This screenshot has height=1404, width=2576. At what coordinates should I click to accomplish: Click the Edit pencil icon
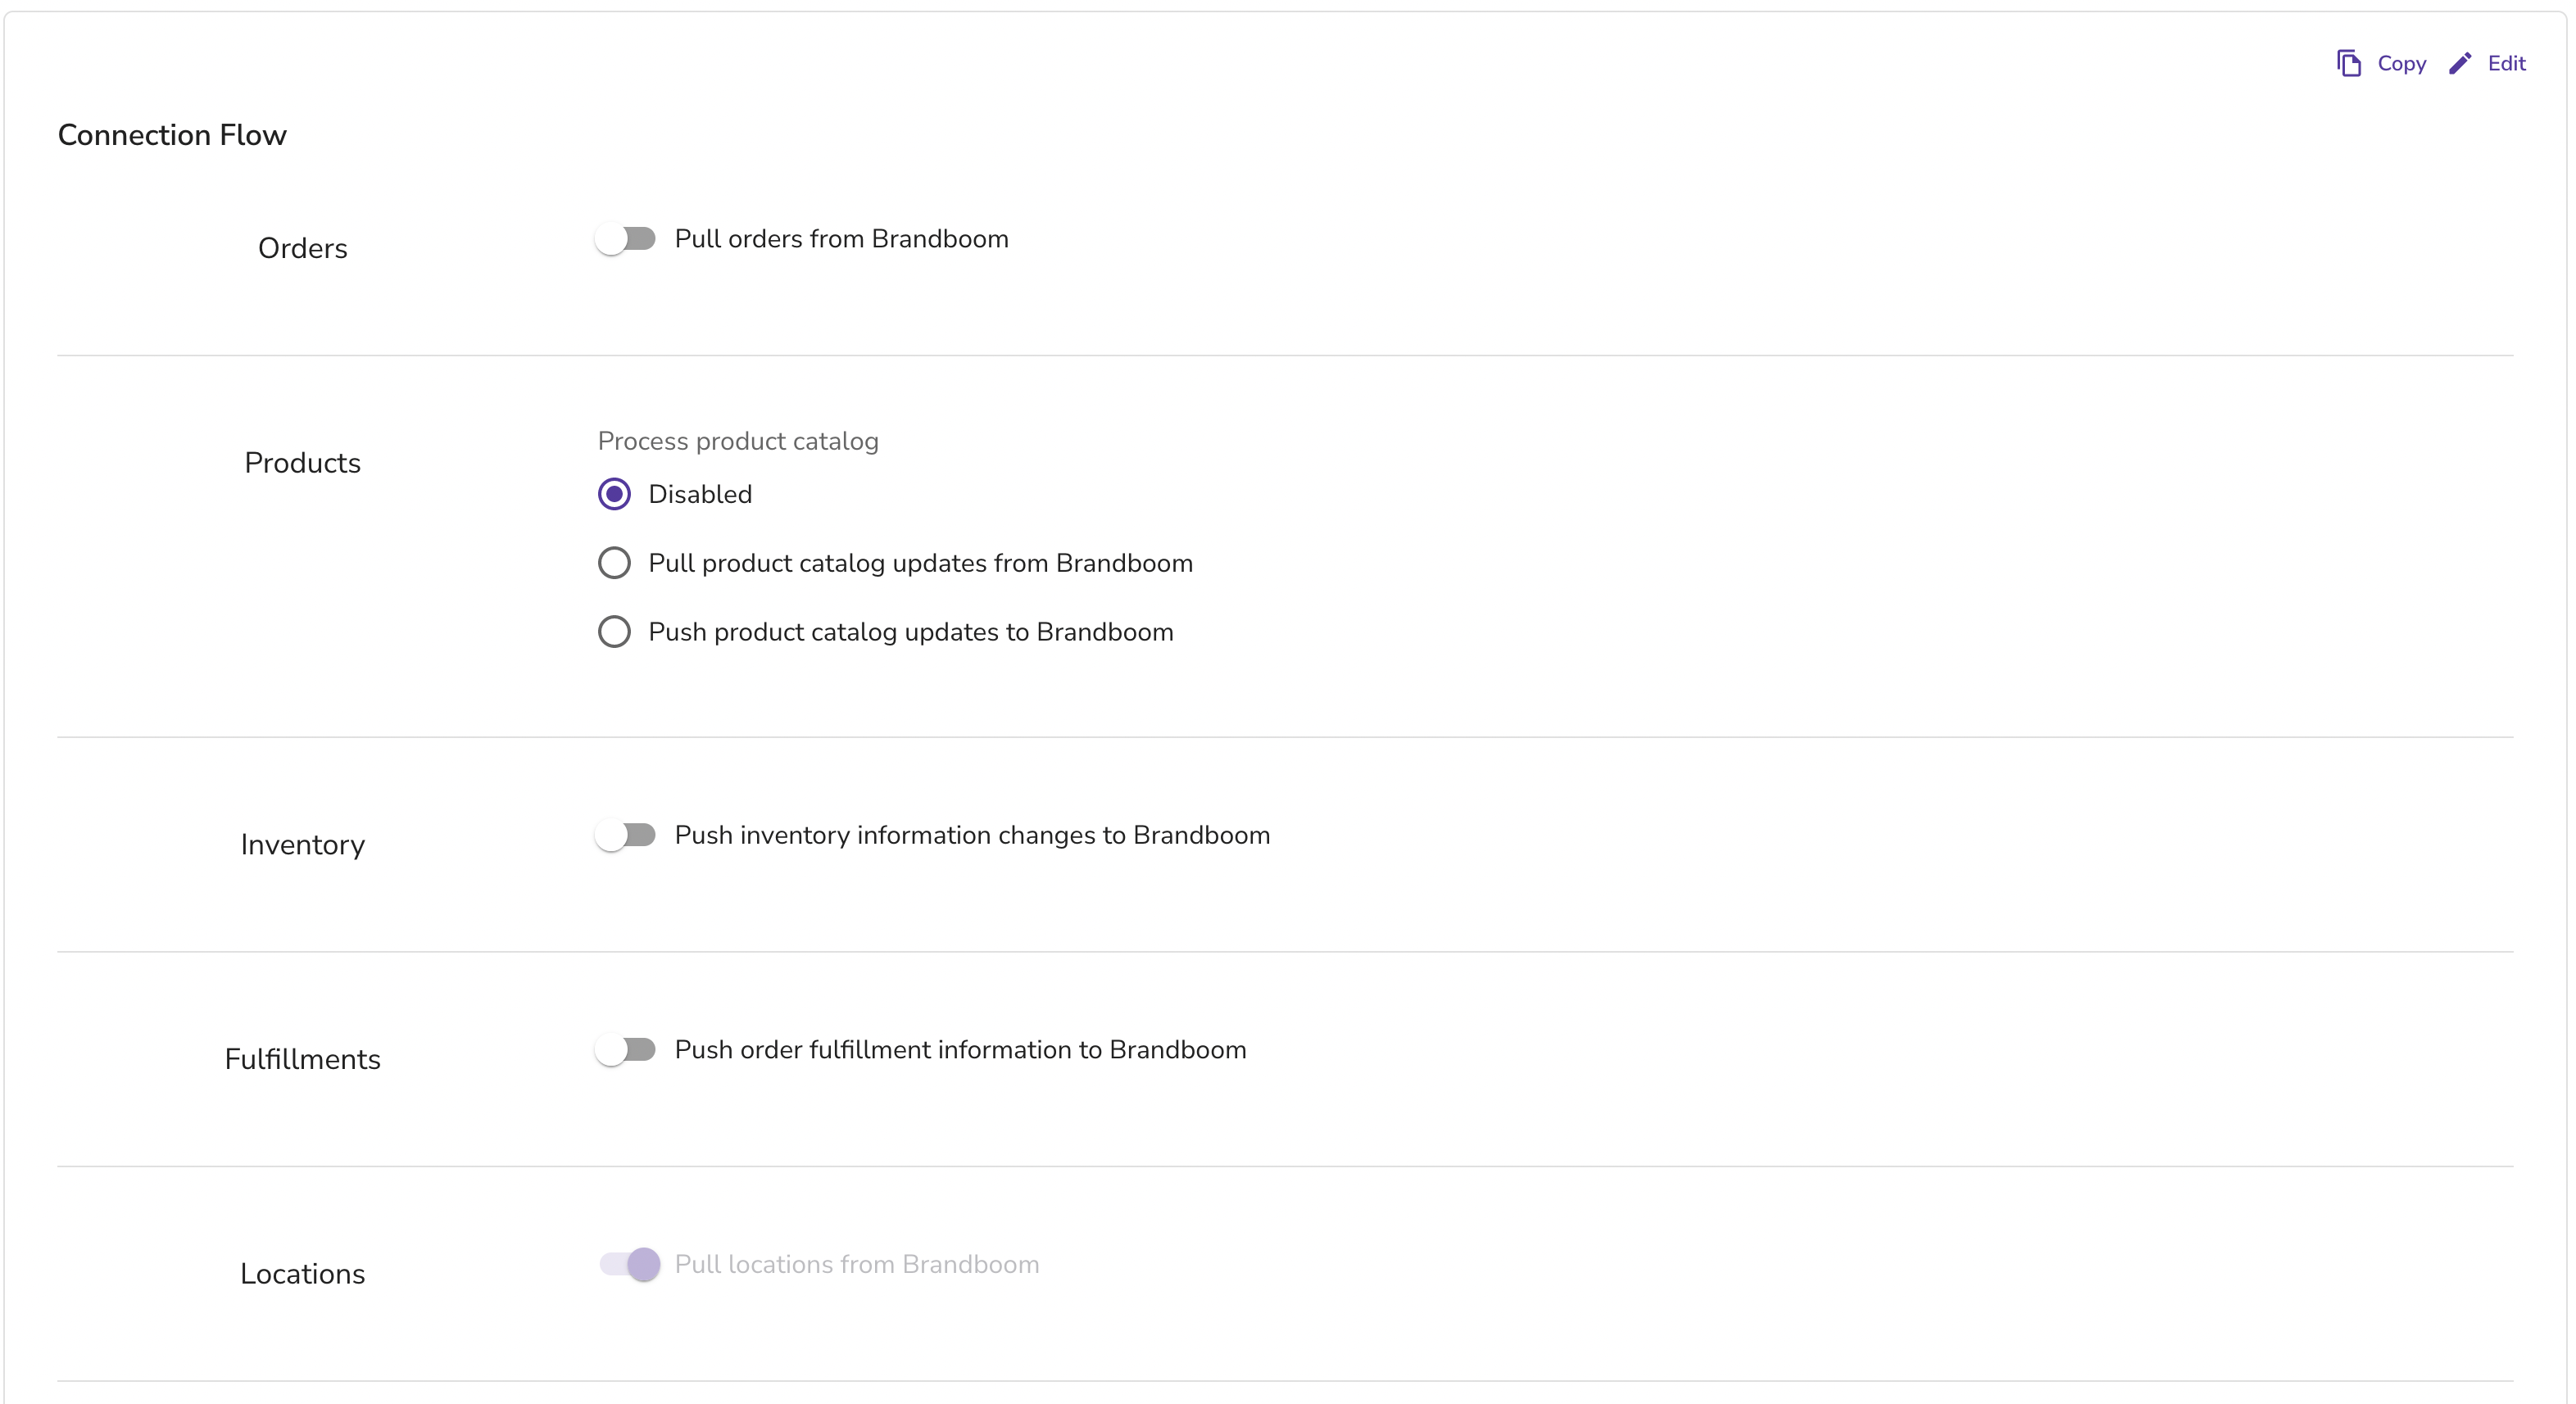click(2460, 63)
